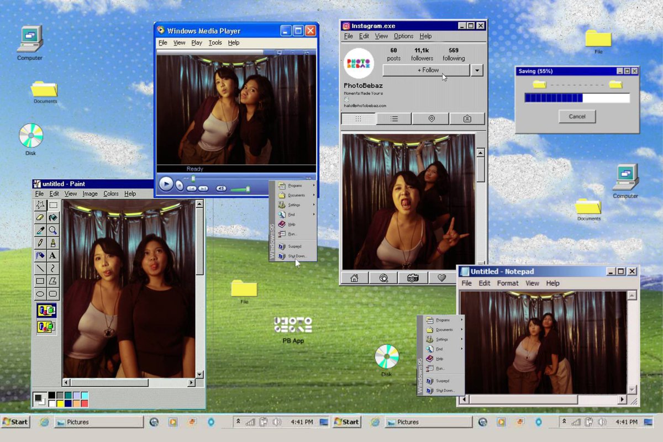Open the Colors menu in Paint

pos(111,194)
